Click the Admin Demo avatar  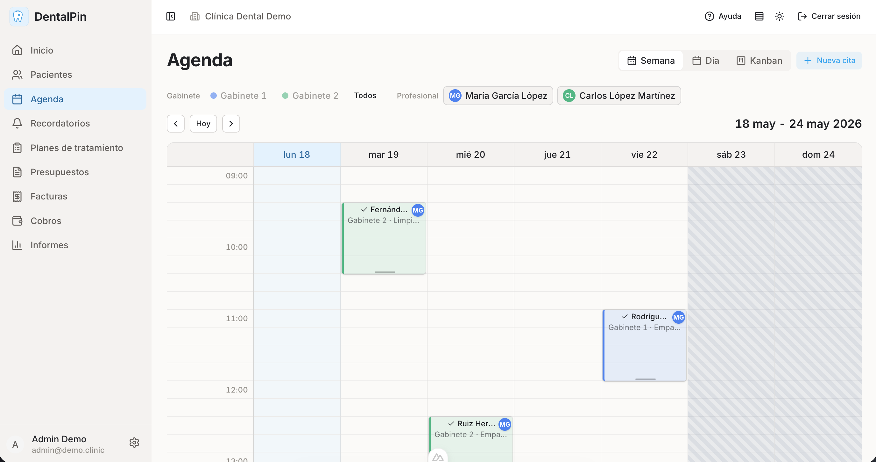pyautogui.click(x=15, y=444)
